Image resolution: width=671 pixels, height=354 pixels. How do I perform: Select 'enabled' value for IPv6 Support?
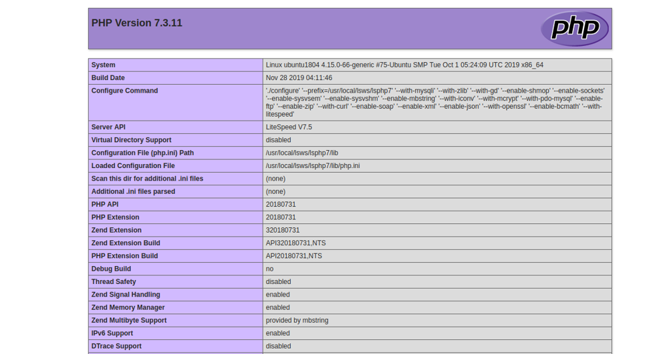tap(278, 333)
